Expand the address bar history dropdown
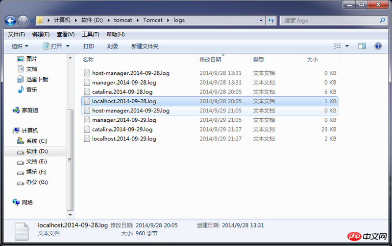The width and height of the screenshot is (392, 246). coord(261,21)
